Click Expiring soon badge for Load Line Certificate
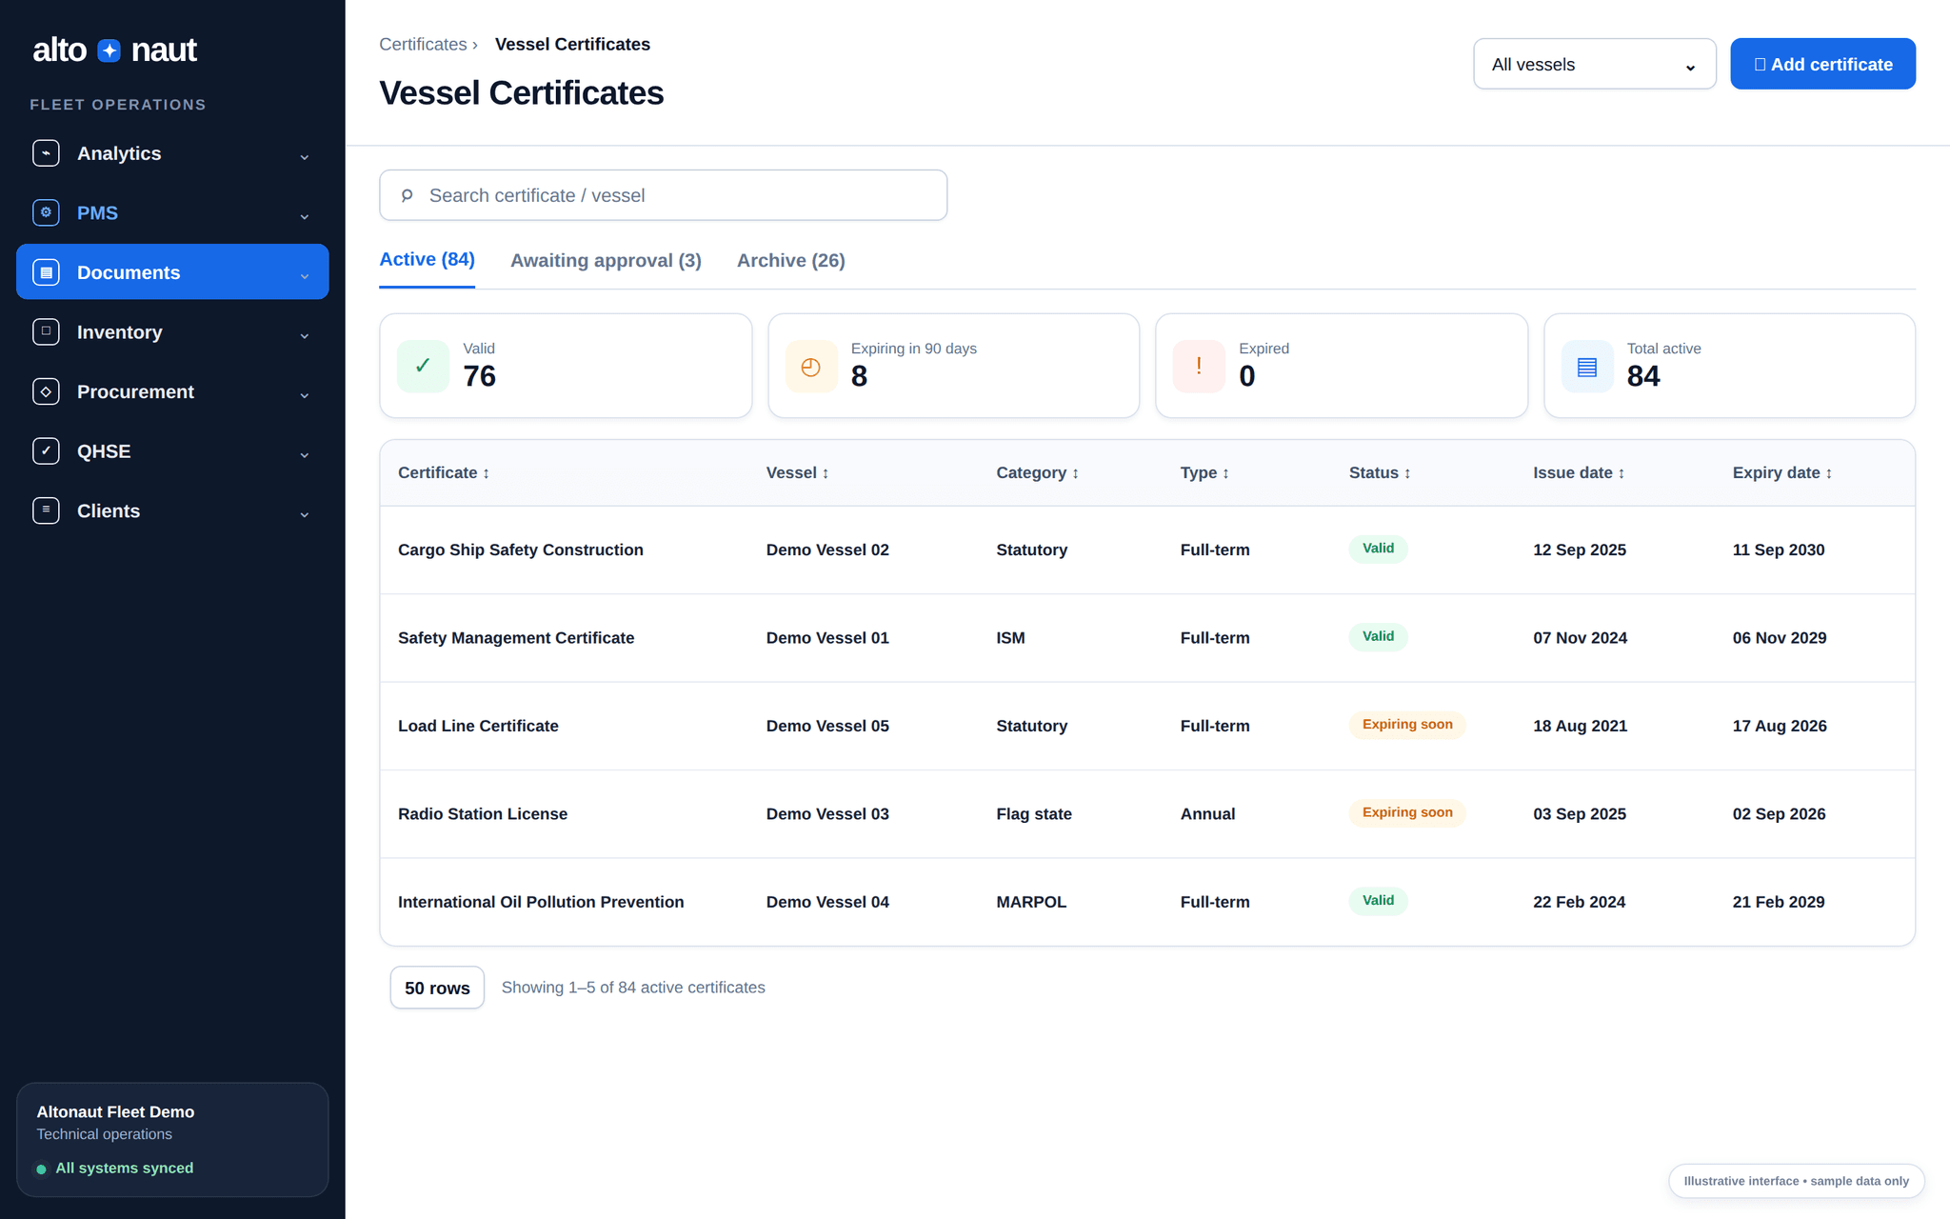1950x1219 pixels. (x=1407, y=725)
